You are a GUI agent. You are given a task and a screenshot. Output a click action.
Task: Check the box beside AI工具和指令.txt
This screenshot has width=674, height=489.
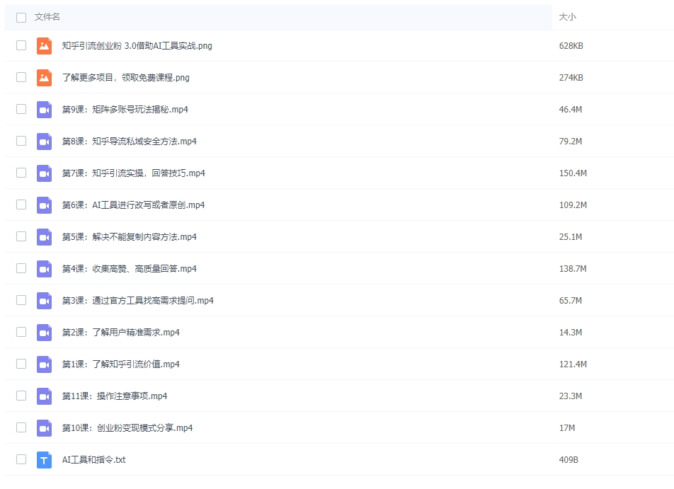pyautogui.click(x=21, y=460)
